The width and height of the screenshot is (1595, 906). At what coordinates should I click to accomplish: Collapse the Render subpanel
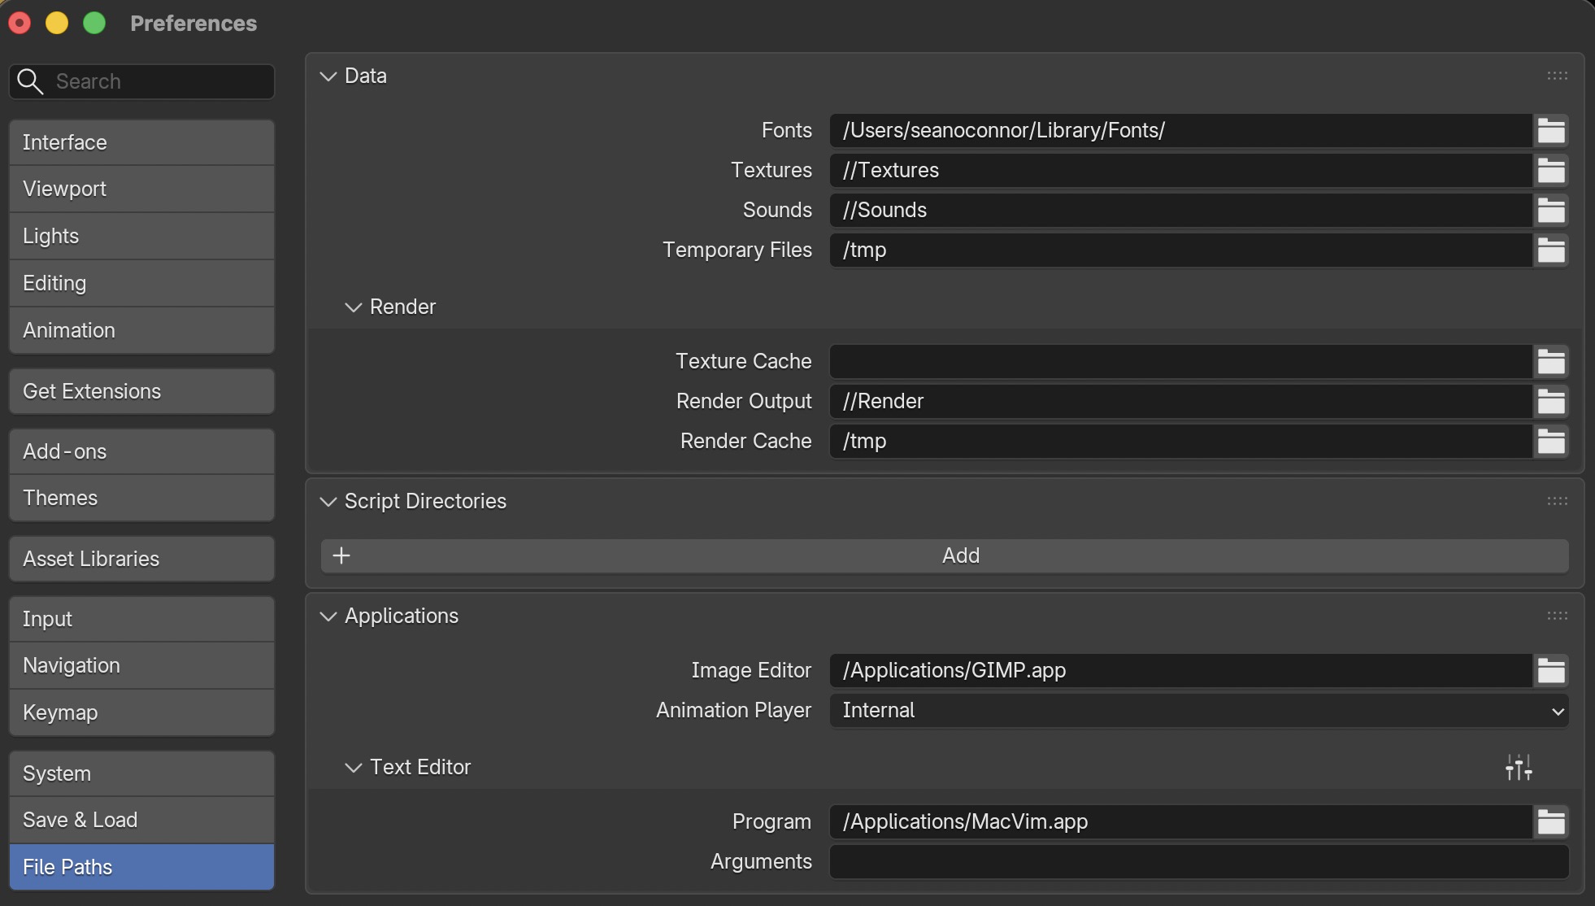[353, 307]
